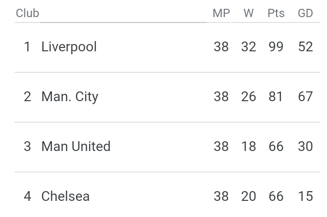Click Chelsea's 20 wins cell
This screenshot has width=327, height=217.
(x=249, y=196)
